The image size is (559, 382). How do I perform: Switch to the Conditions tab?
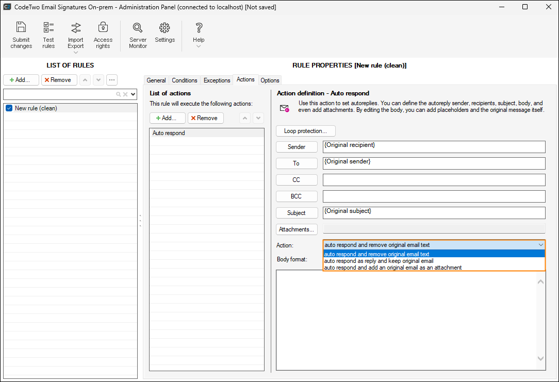[x=185, y=80]
